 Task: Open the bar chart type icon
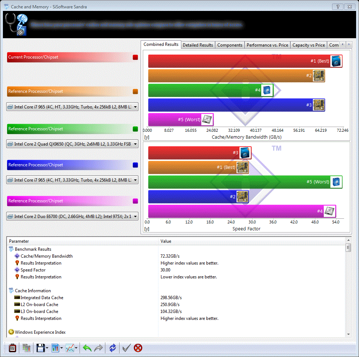[x=55, y=348]
